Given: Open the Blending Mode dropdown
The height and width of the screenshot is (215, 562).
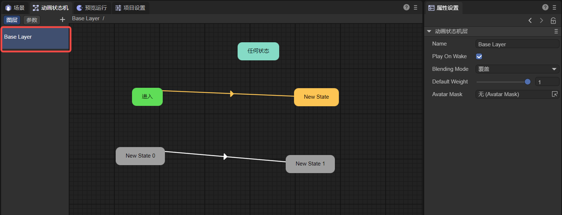Looking at the screenshot, I should click(517, 69).
